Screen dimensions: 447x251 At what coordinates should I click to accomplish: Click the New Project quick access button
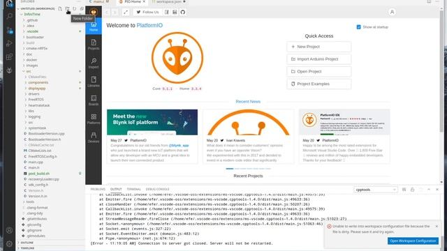click(x=319, y=47)
